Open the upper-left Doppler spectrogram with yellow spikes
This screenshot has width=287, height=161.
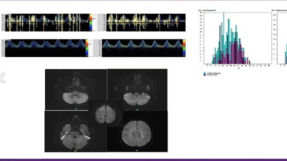47,22
